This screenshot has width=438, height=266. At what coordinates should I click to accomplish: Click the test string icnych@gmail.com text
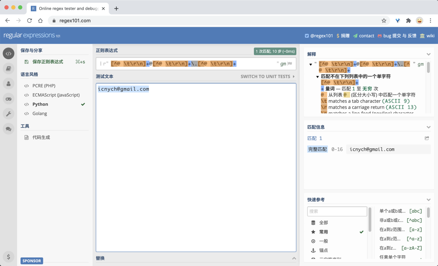(x=123, y=89)
